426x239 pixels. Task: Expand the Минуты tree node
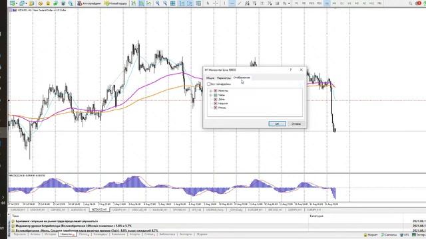(210, 91)
